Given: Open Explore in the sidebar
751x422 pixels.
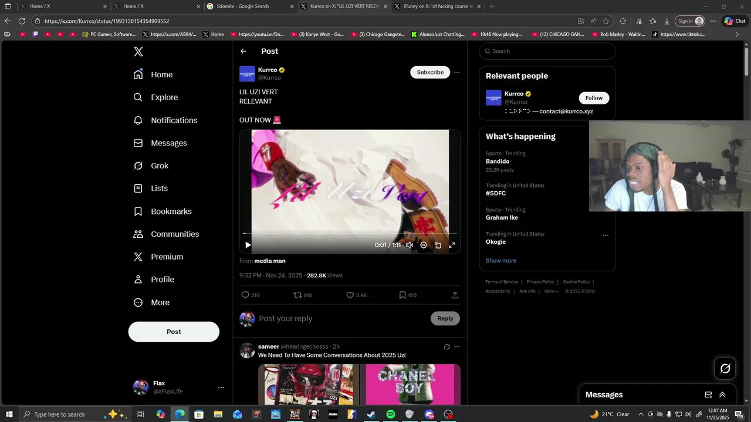Looking at the screenshot, I should click(155, 97).
